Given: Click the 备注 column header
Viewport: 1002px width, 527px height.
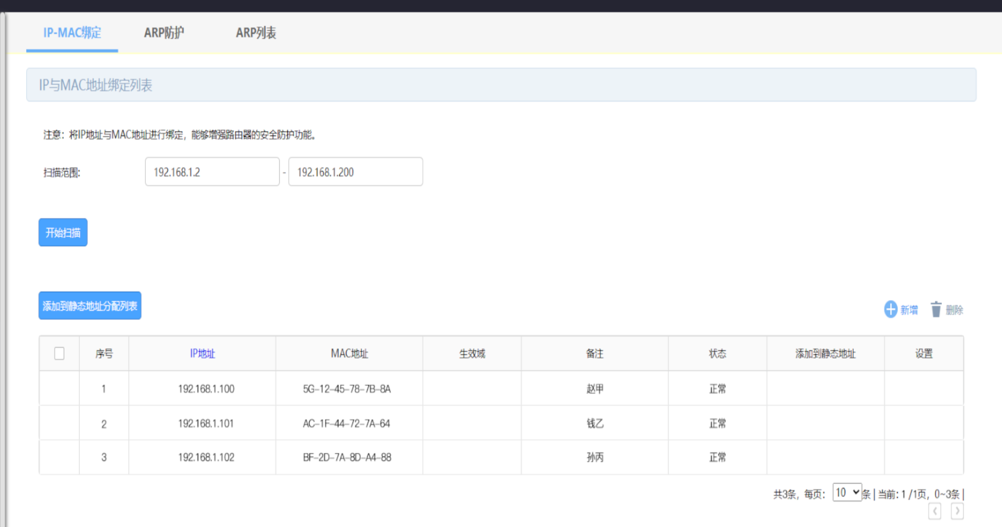Looking at the screenshot, I should [595, 354].
